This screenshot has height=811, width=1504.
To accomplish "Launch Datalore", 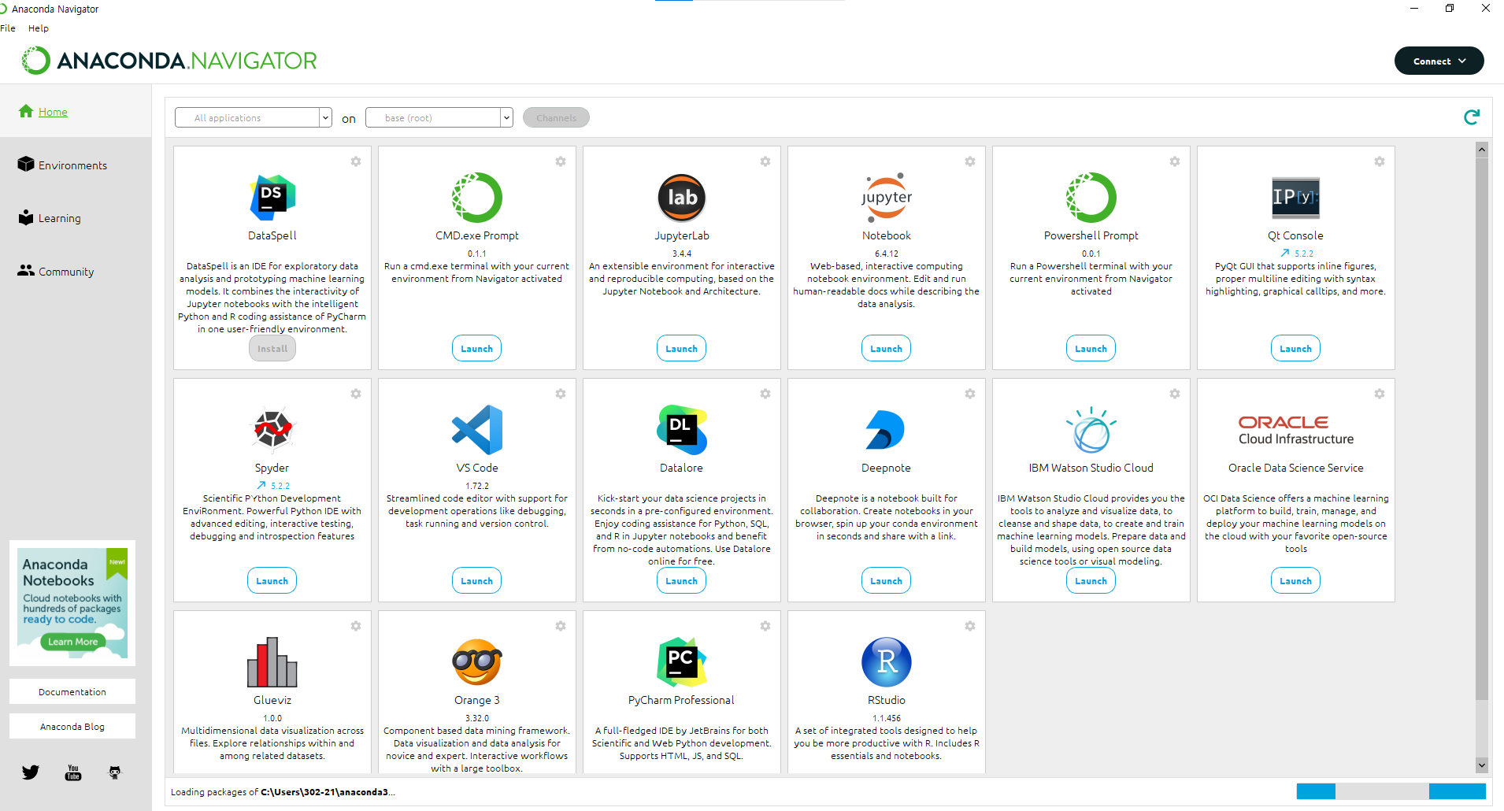I will pos(682,580).
